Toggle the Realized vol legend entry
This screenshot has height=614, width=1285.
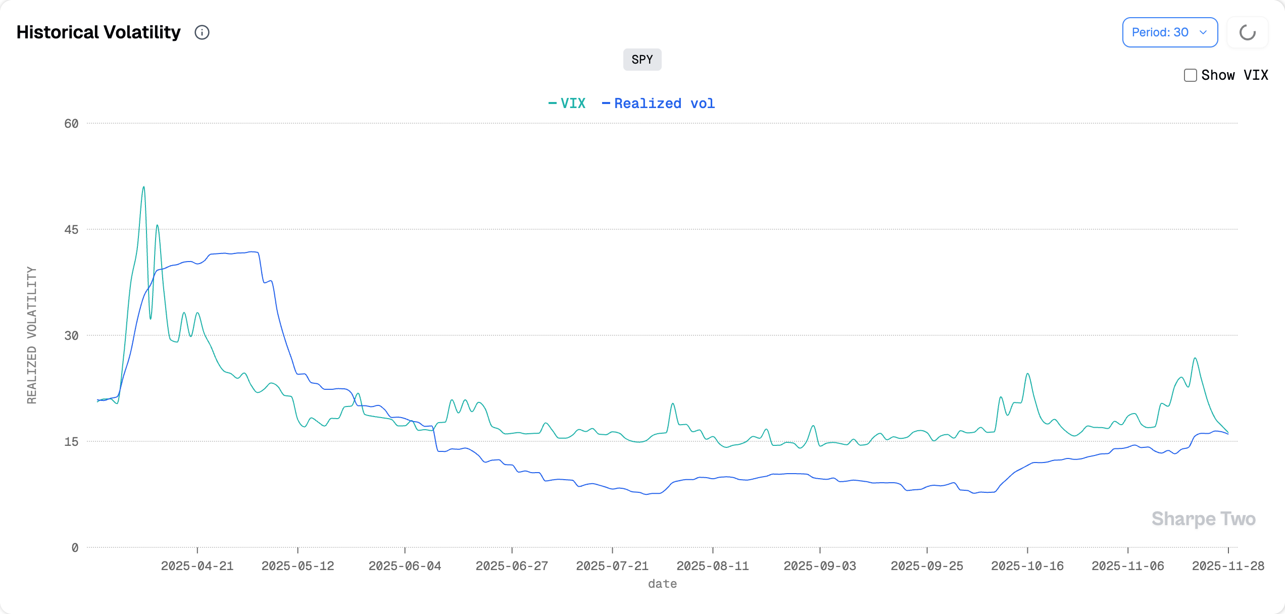[x=664, y=104]
